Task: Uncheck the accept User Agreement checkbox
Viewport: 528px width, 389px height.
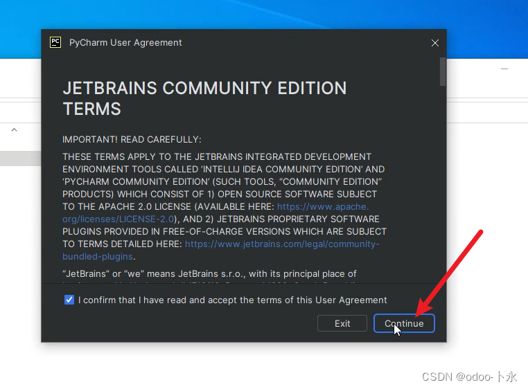Action: tap(69, 300)
